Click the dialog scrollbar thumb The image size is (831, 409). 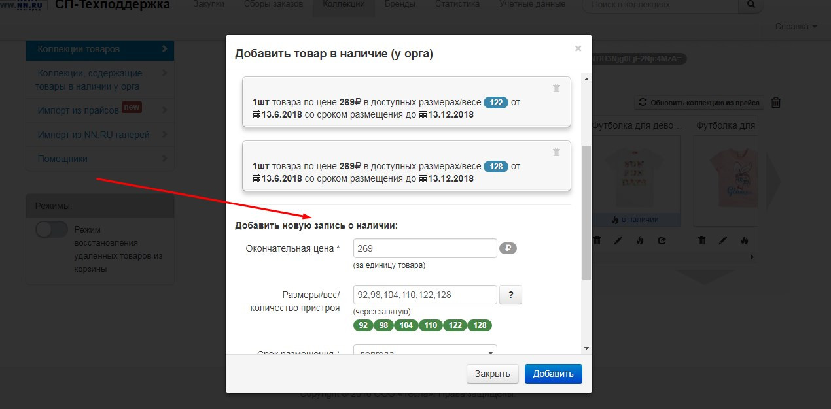coord(586,213)
